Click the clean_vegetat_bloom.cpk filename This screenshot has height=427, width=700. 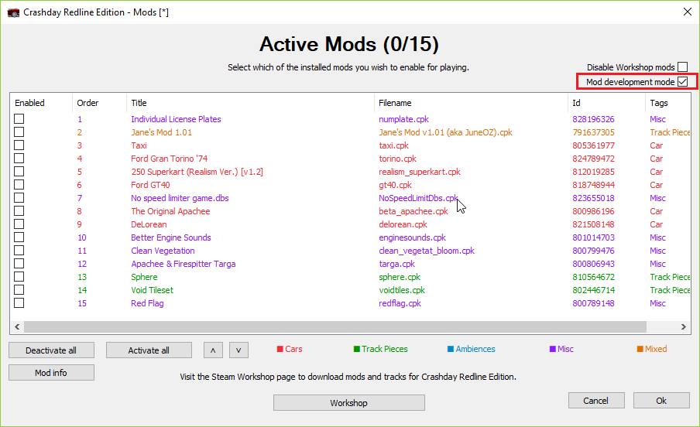tap(427, 251)
